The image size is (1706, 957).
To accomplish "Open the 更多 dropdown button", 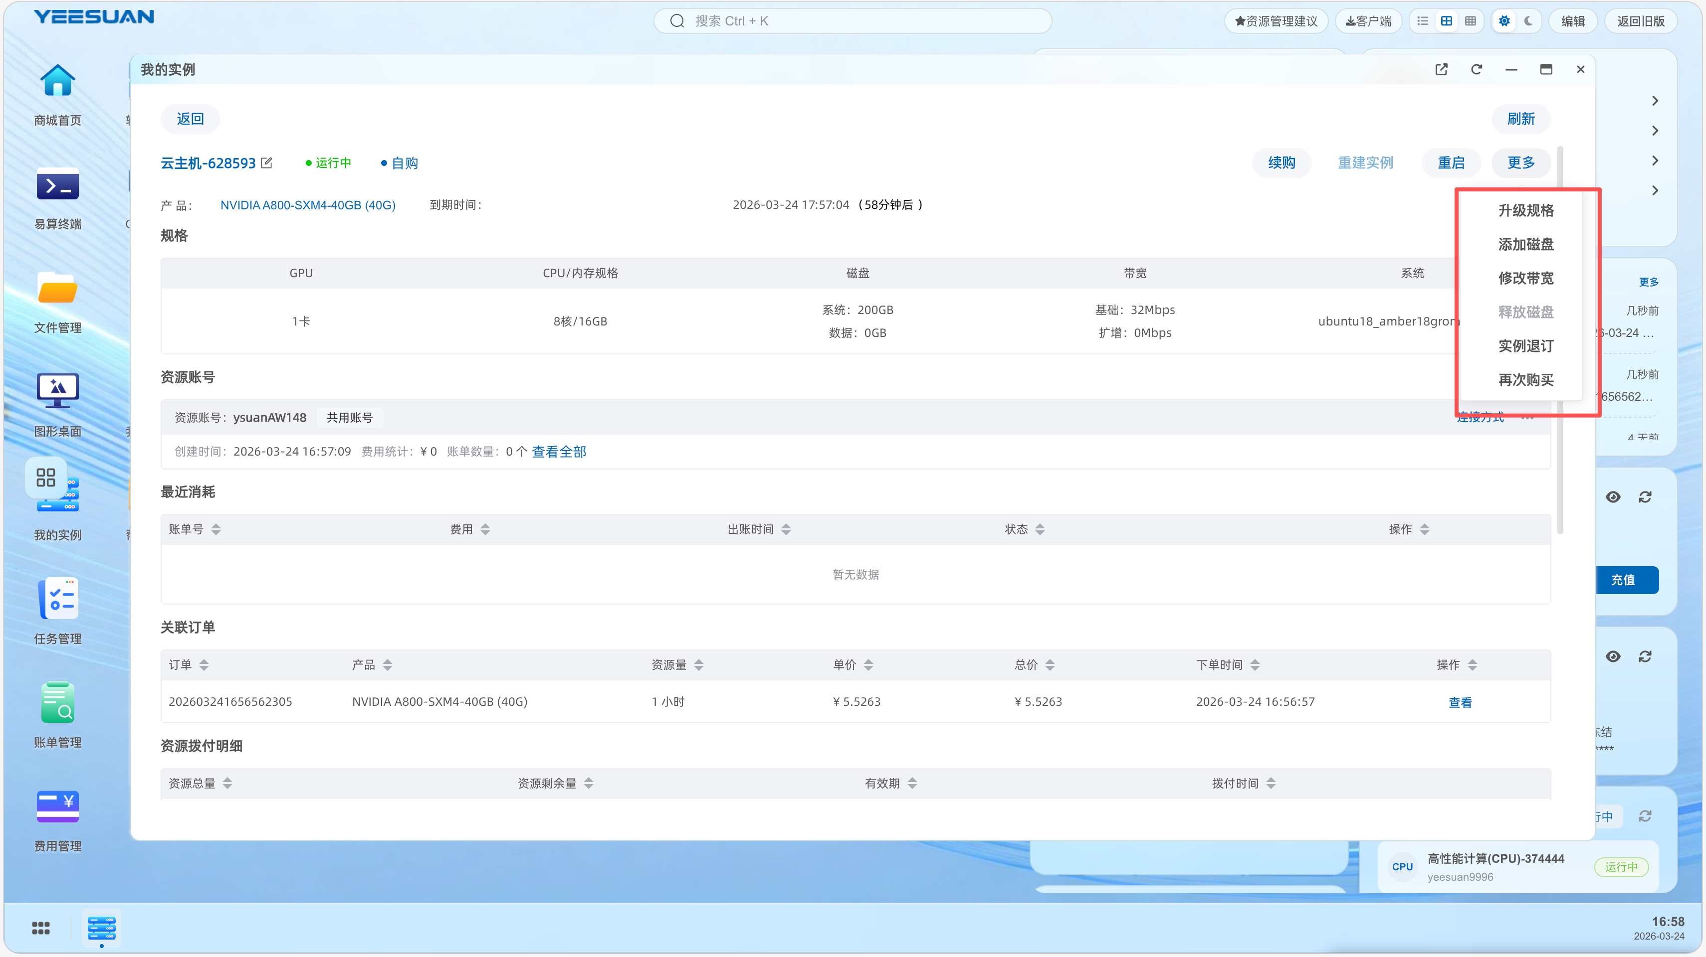I will click(x=1520, y=163).
